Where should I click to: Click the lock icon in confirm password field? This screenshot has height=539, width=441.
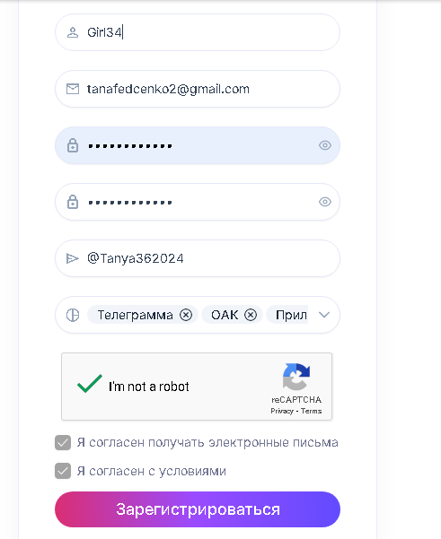click(x=73, y=202)
